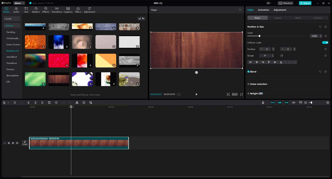Delete the selected clip with the trash icon

(x=49, y=103)
